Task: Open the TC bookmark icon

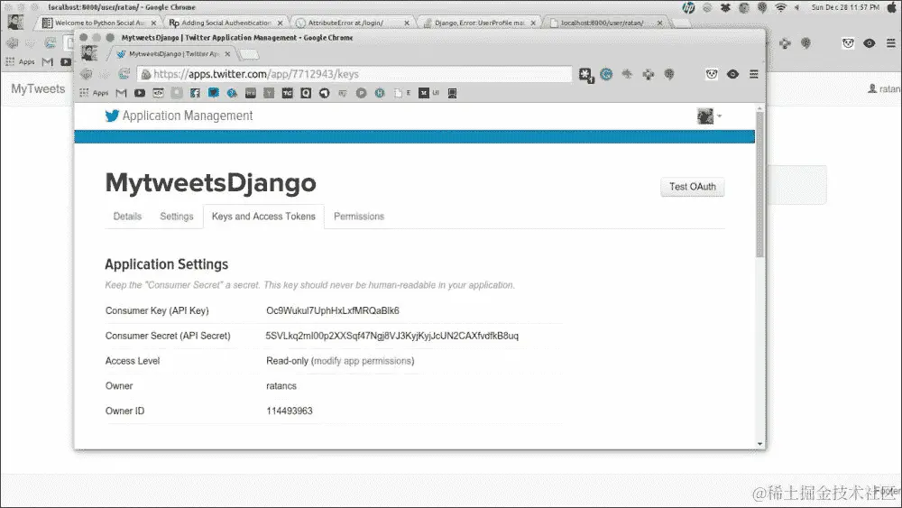Action: pyautogui.click(x=287, y=93)
